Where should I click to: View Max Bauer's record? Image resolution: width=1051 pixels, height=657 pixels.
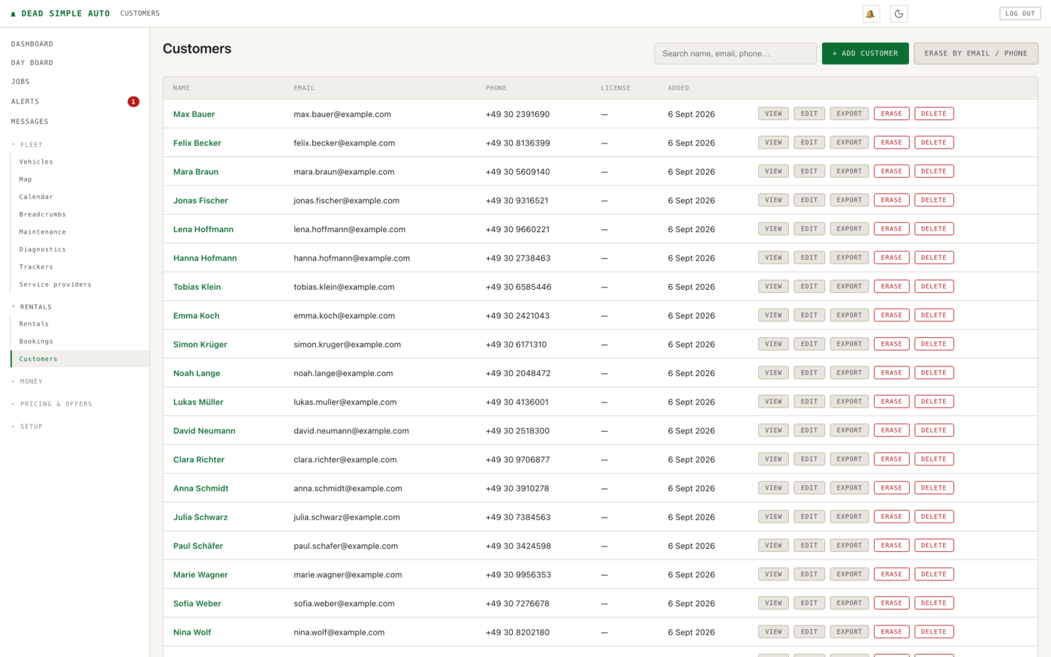click(773, 114)
